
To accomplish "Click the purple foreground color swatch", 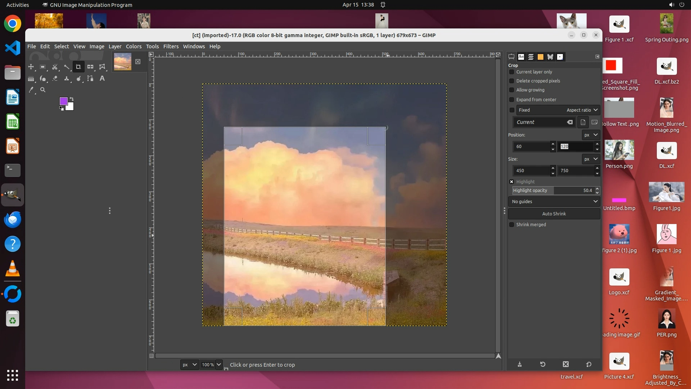I will coord(63,101).
